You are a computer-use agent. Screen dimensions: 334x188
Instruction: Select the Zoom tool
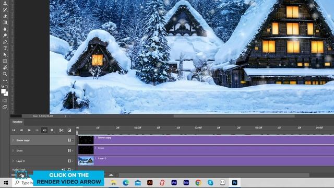tap(5, 74)
